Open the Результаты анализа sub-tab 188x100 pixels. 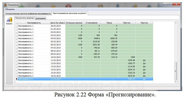coord(25,18)
